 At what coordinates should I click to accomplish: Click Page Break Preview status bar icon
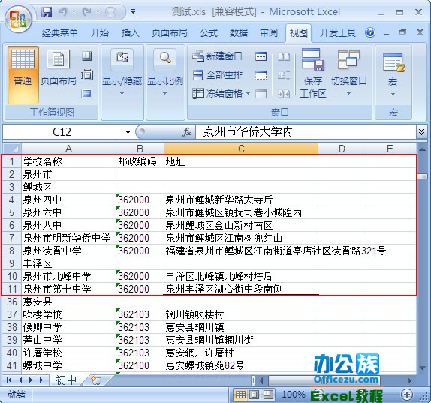pos(268,395)
